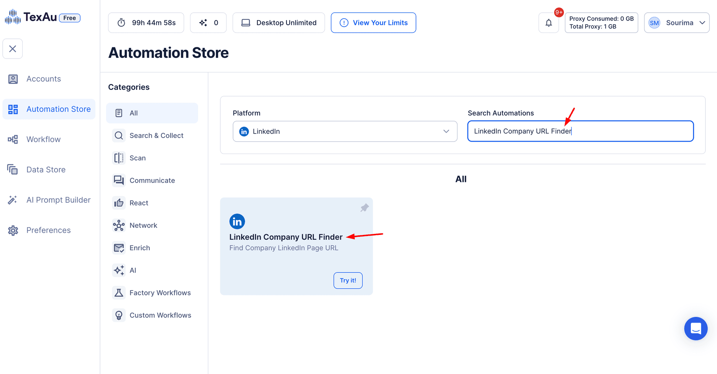
Task: Collapse the sidebar with the X button
Action: click(13, 48)
